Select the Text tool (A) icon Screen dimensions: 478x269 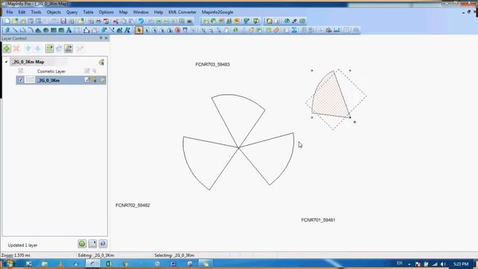pos(69,30)
